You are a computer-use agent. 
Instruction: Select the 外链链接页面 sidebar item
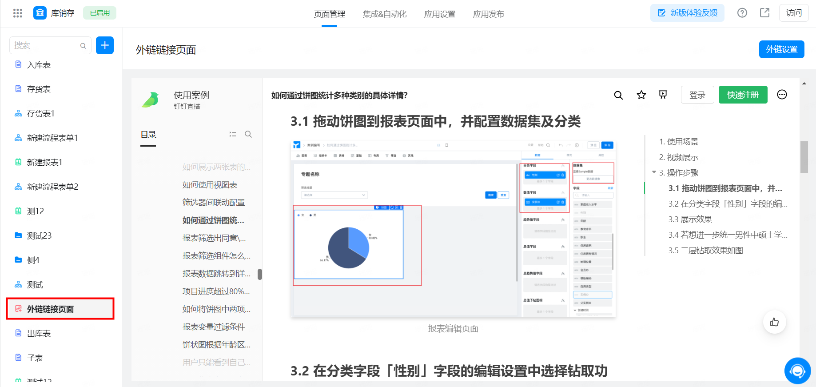coord(60,309)
